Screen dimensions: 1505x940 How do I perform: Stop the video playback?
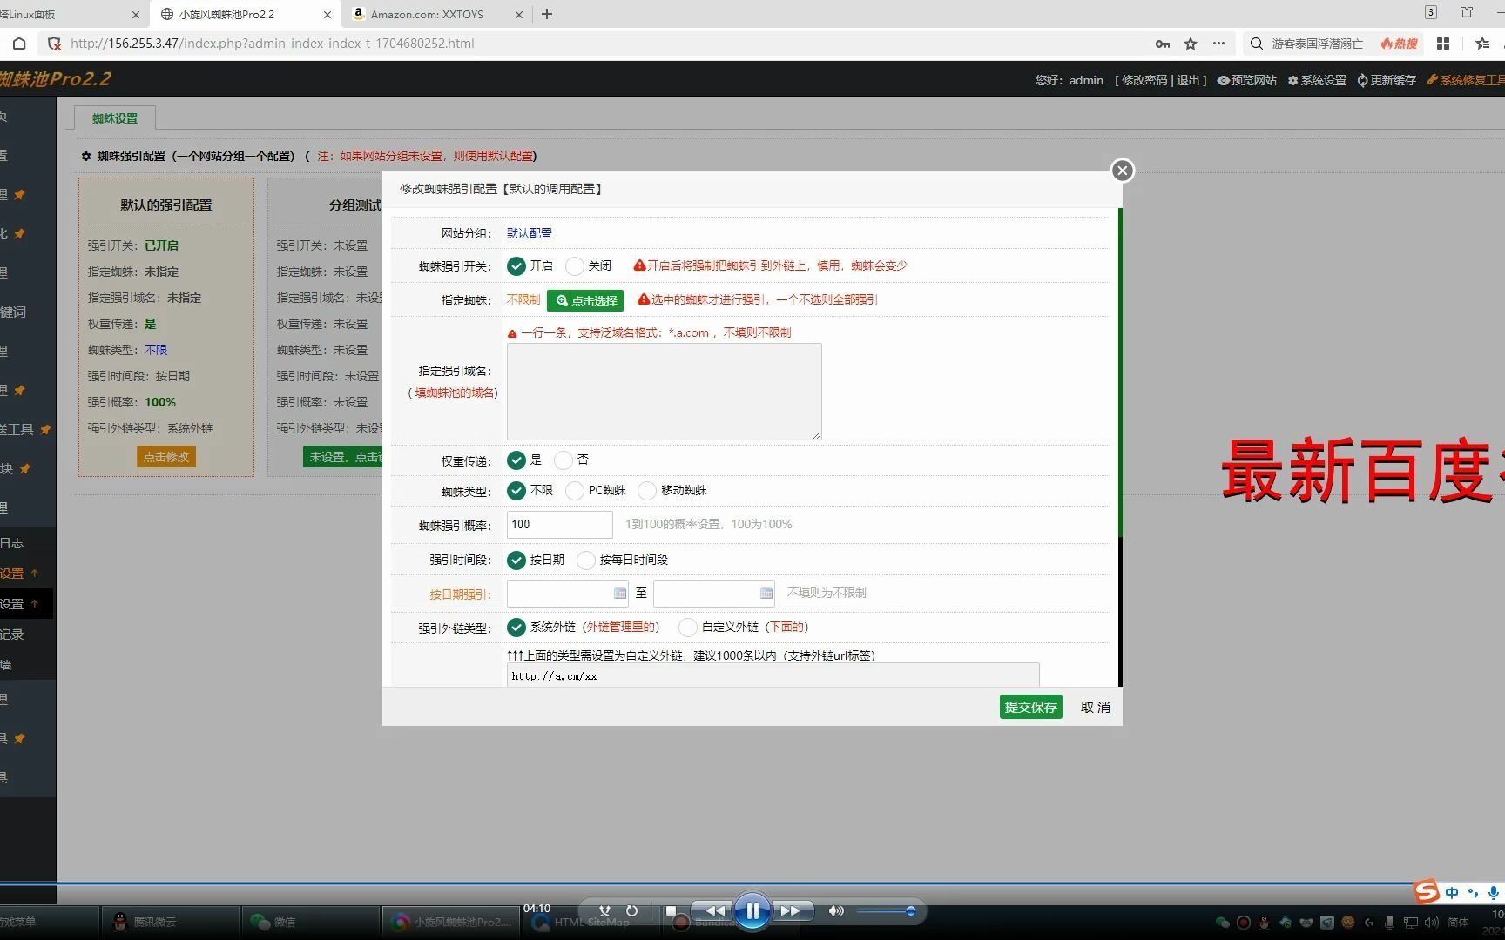coord(671,911)
